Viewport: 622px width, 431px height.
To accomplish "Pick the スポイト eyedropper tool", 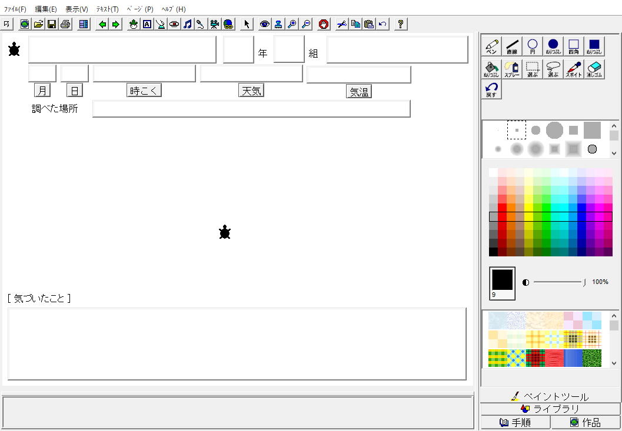I will click(574, 69).
